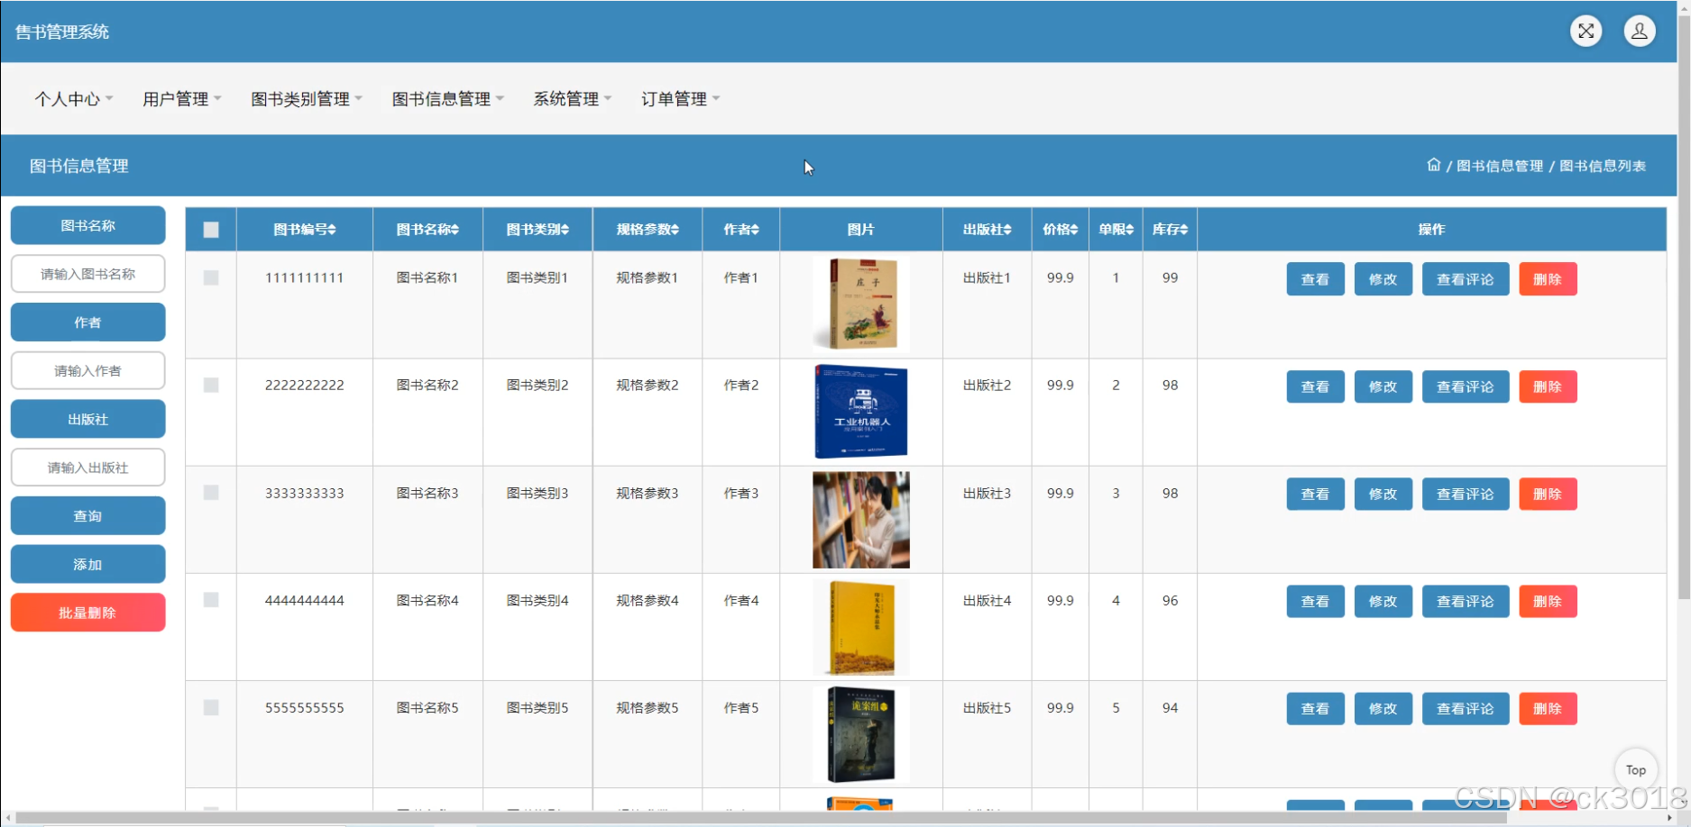
Task: Click 查看评论 for 图书名称1
Action: (x=1465, y=279)
